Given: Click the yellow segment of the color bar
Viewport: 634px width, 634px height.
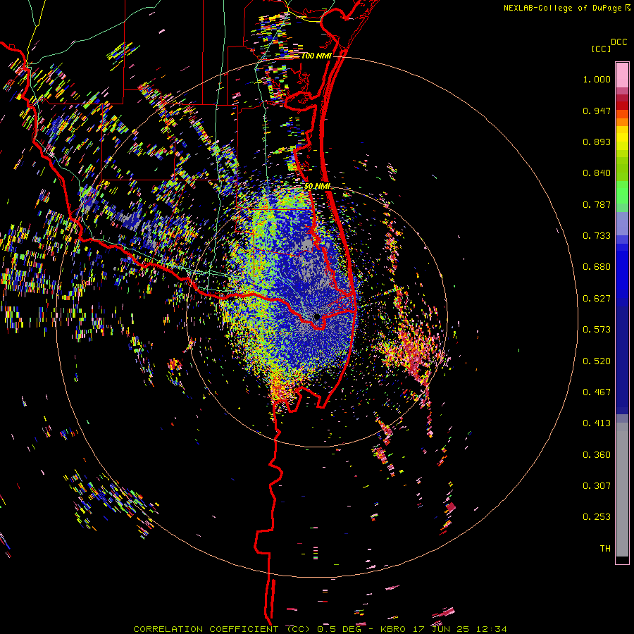Looking at the screenshot, I should coord(622,138).
